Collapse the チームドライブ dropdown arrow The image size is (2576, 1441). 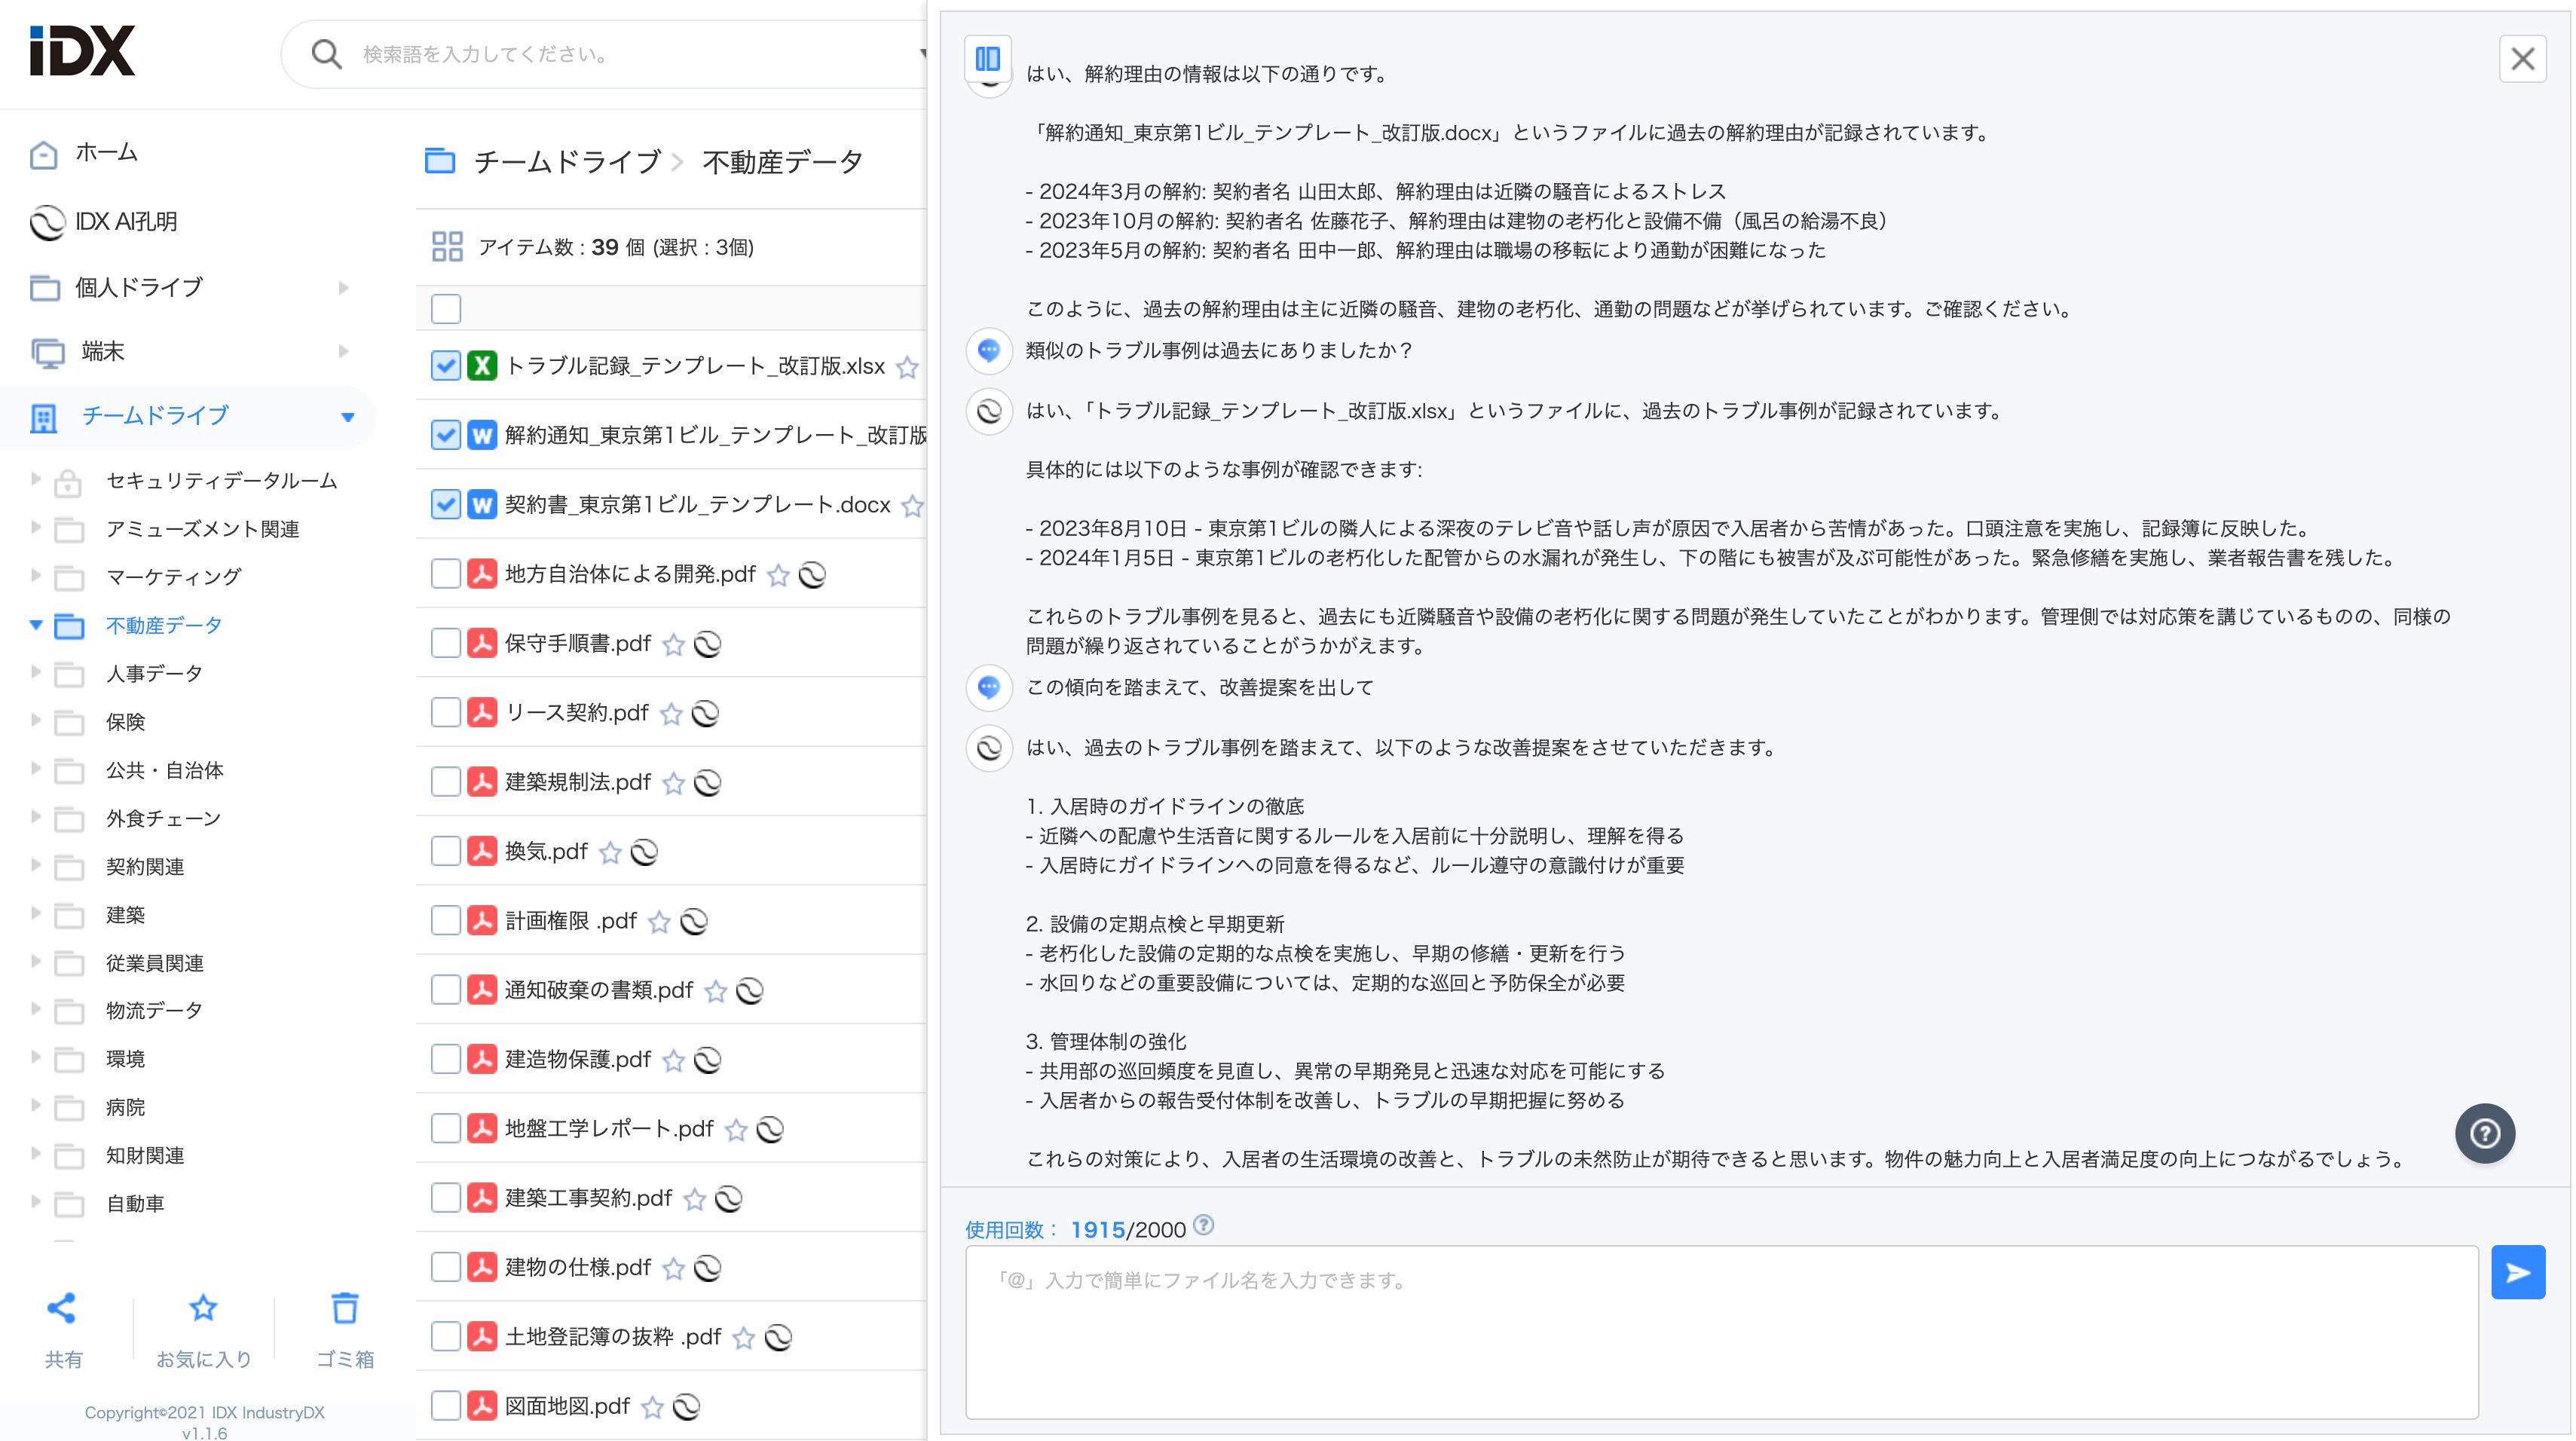point(348,417)
